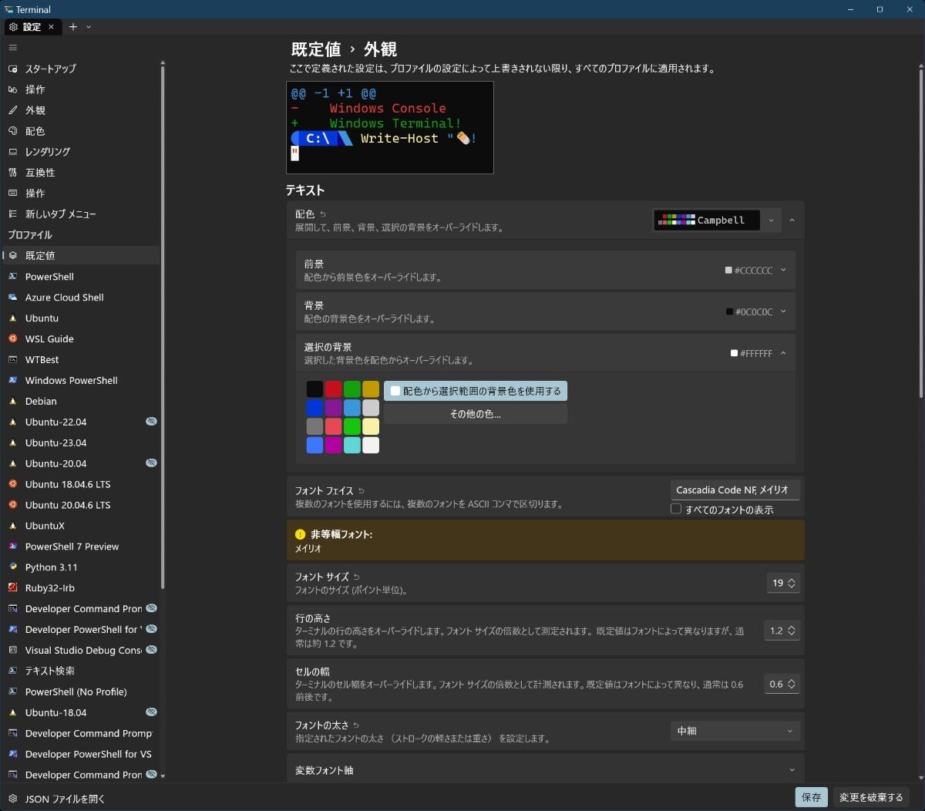Viewport: 925px width, 811px height.
Task: Click Windows PowerShell profile icon
Action: (x=12, y=380)
